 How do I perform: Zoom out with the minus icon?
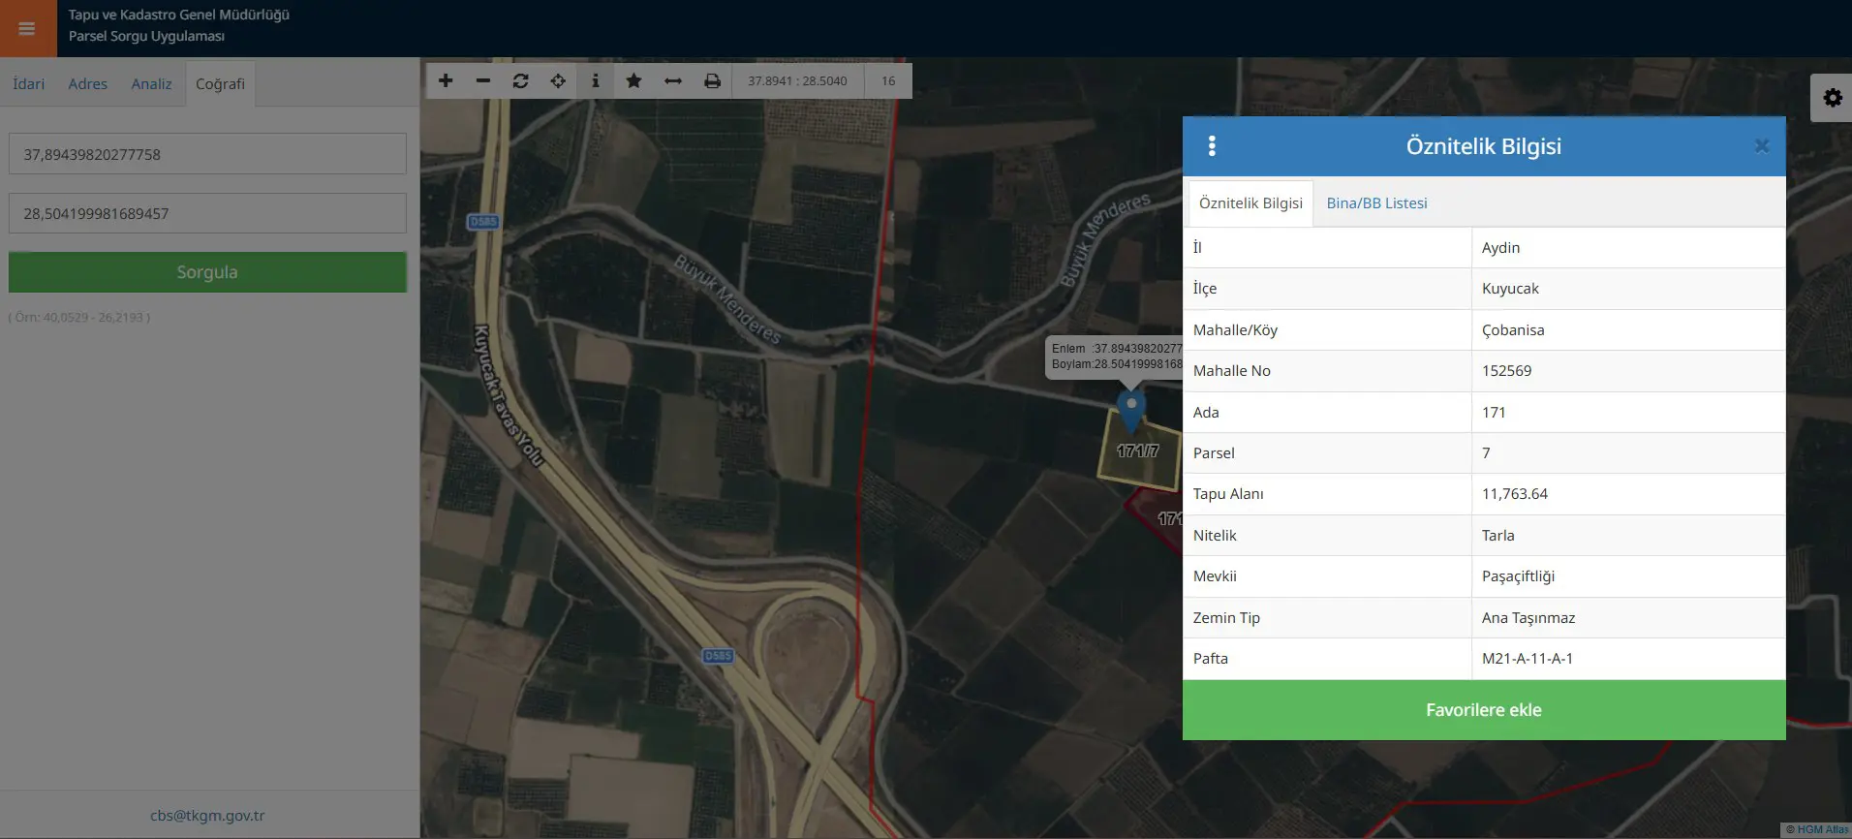pyautogui.click(x=483, y=80)
